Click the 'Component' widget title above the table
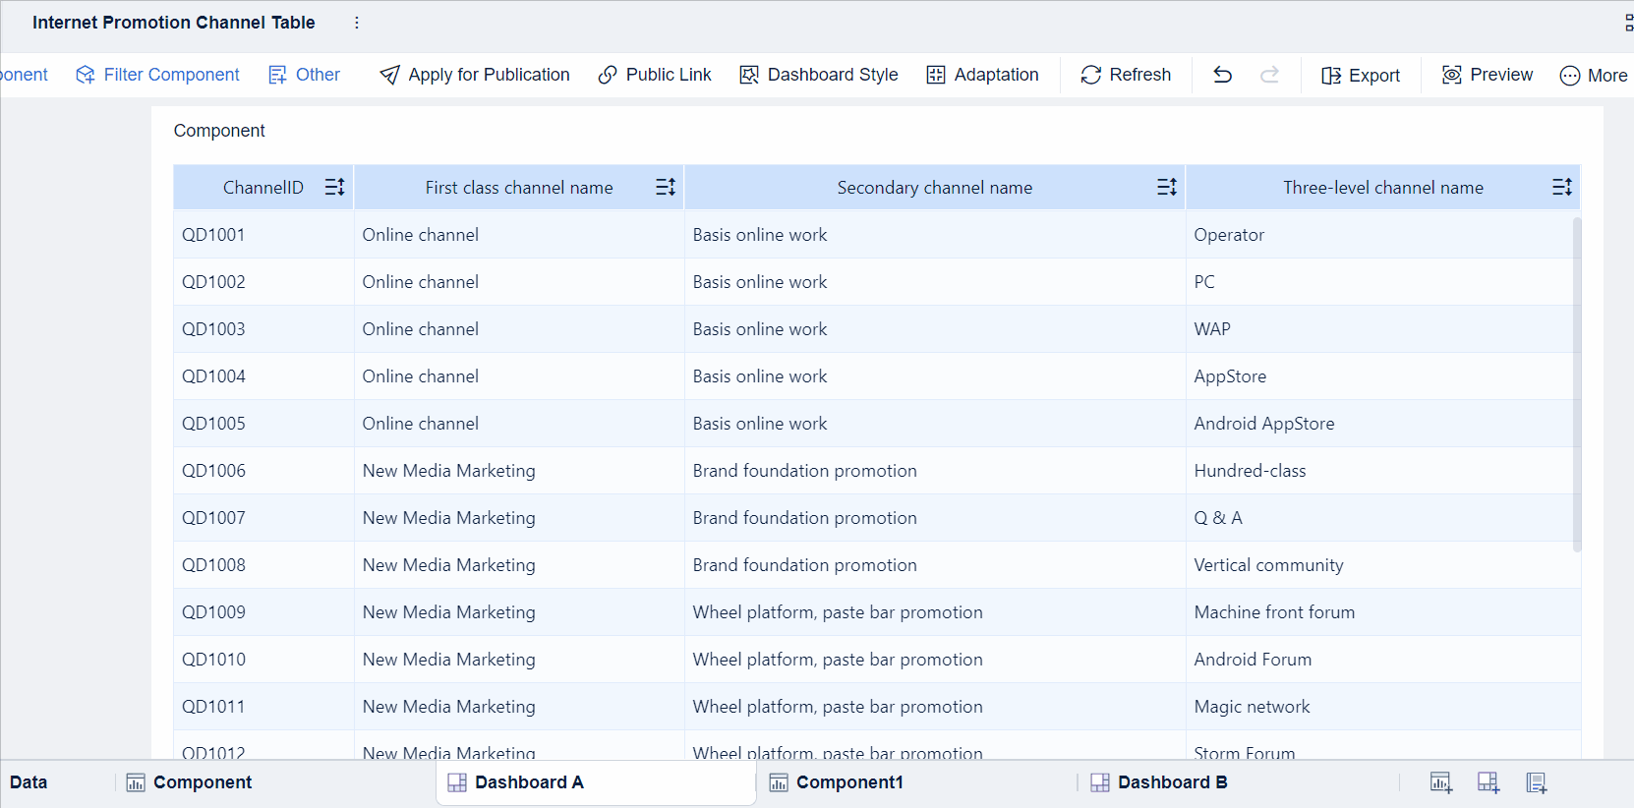This screenshot has width=1634, height=808. tap(219, 131)
